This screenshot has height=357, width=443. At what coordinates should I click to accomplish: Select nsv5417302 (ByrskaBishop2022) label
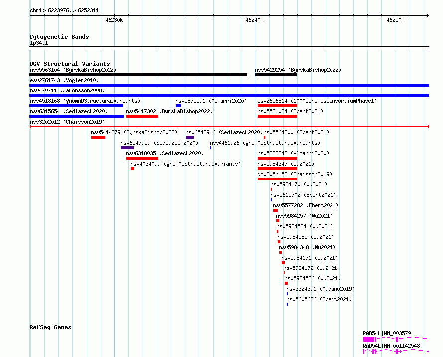[x=169, y=111]
